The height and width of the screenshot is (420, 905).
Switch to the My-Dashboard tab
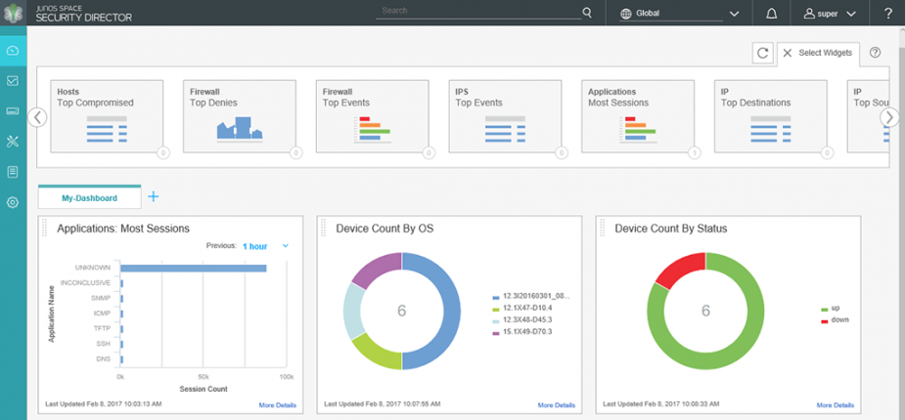(x=89, y=198)
